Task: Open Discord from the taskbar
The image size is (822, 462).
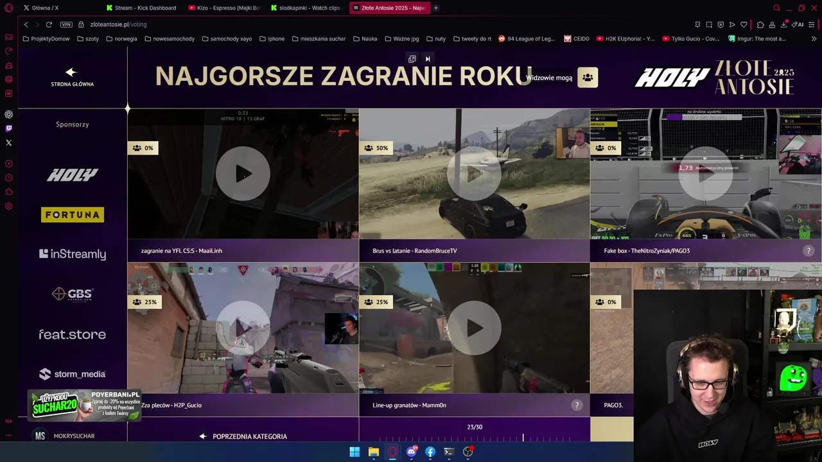Action: pos(412,452)
